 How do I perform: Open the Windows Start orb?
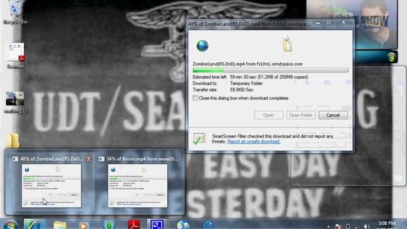(x=11, y=225)
